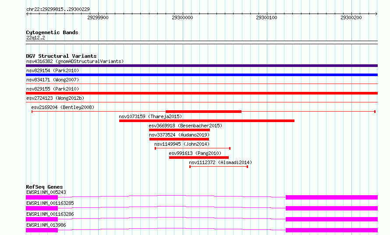Click variant label esv3669918 (Besenbacher2015)
The width and height of the screenshot is (390, 235).
pos(185,126)
